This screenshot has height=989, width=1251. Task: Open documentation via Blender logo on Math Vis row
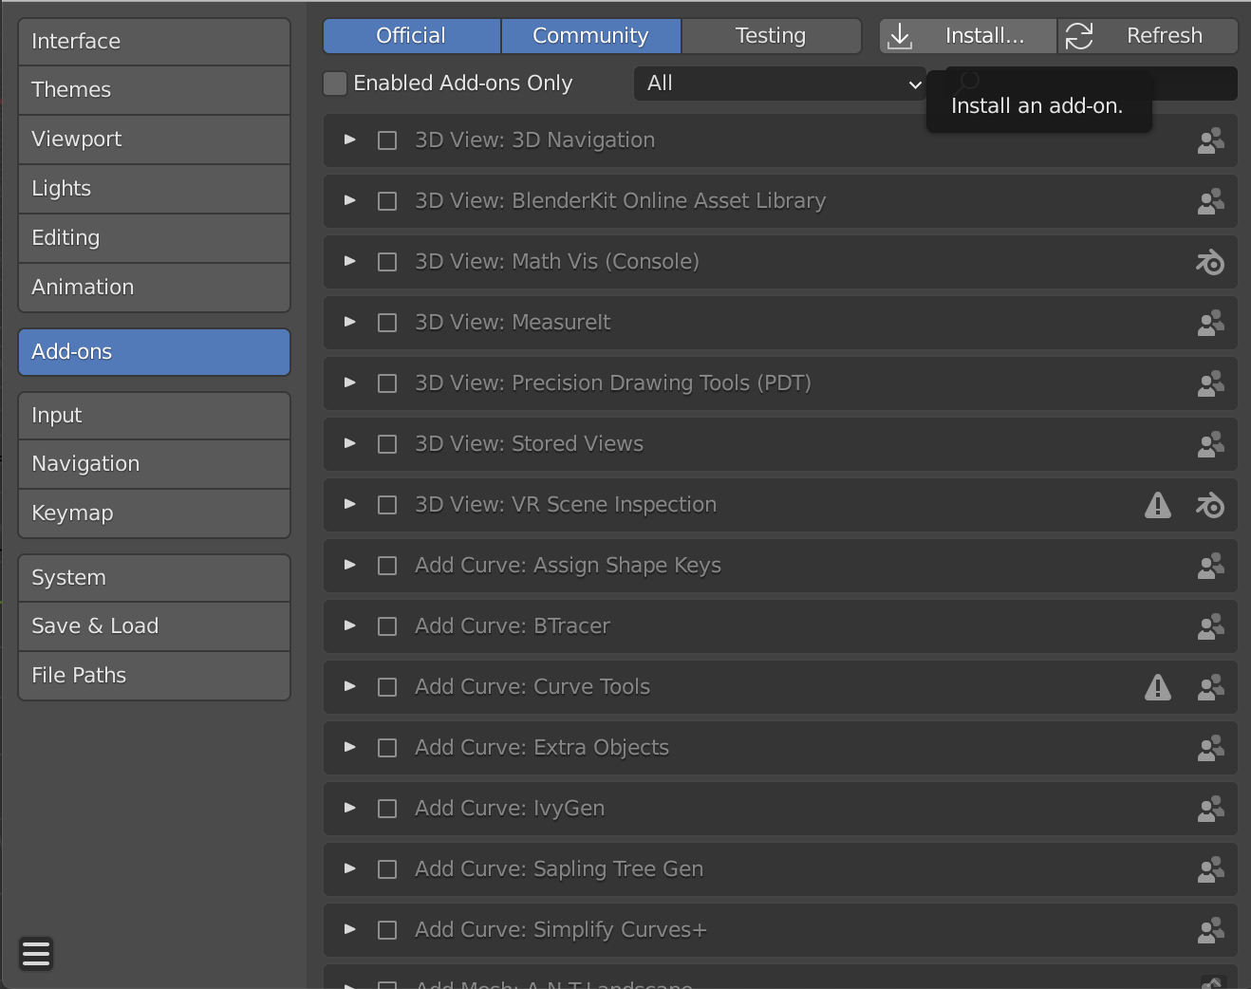1210,262
